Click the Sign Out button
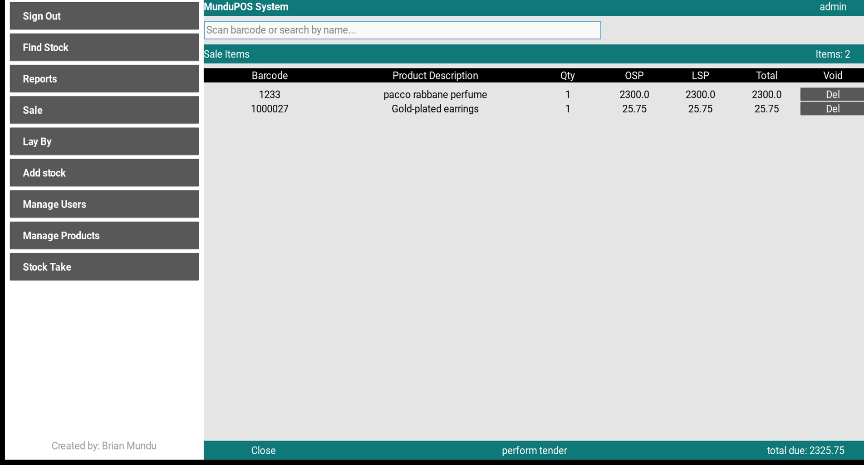 [103, 15]
